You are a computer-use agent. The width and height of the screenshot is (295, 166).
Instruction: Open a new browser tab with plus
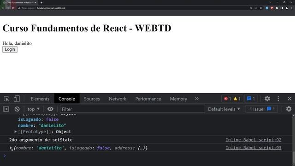coord(41,2)
